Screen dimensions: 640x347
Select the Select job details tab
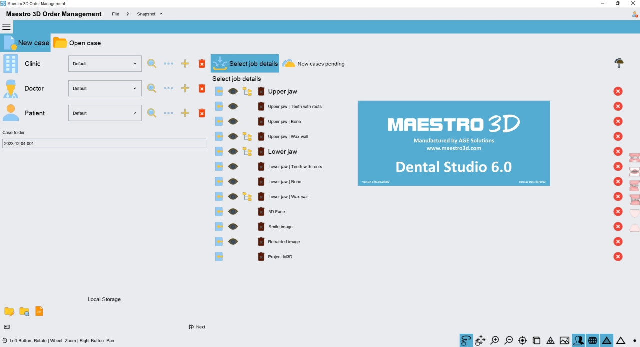pyautogui.click(x=245, y=64)
